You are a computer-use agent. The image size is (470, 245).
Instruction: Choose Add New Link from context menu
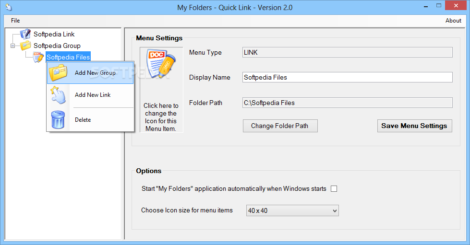click(x=90, y=95)
